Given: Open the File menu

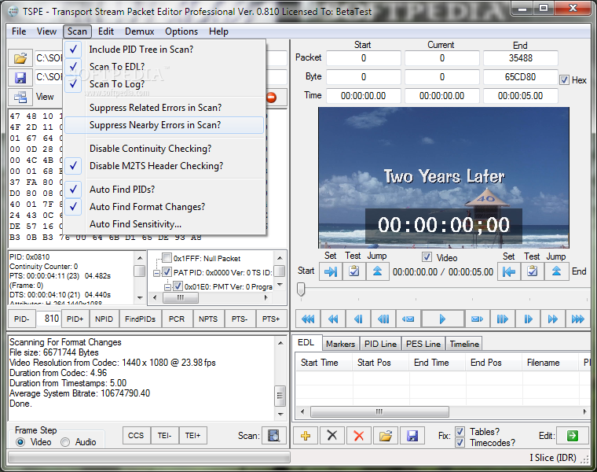Looking at the screenshot, I should (x=19, y=31).
